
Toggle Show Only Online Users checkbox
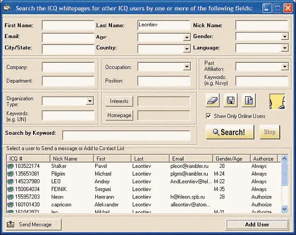208,116
